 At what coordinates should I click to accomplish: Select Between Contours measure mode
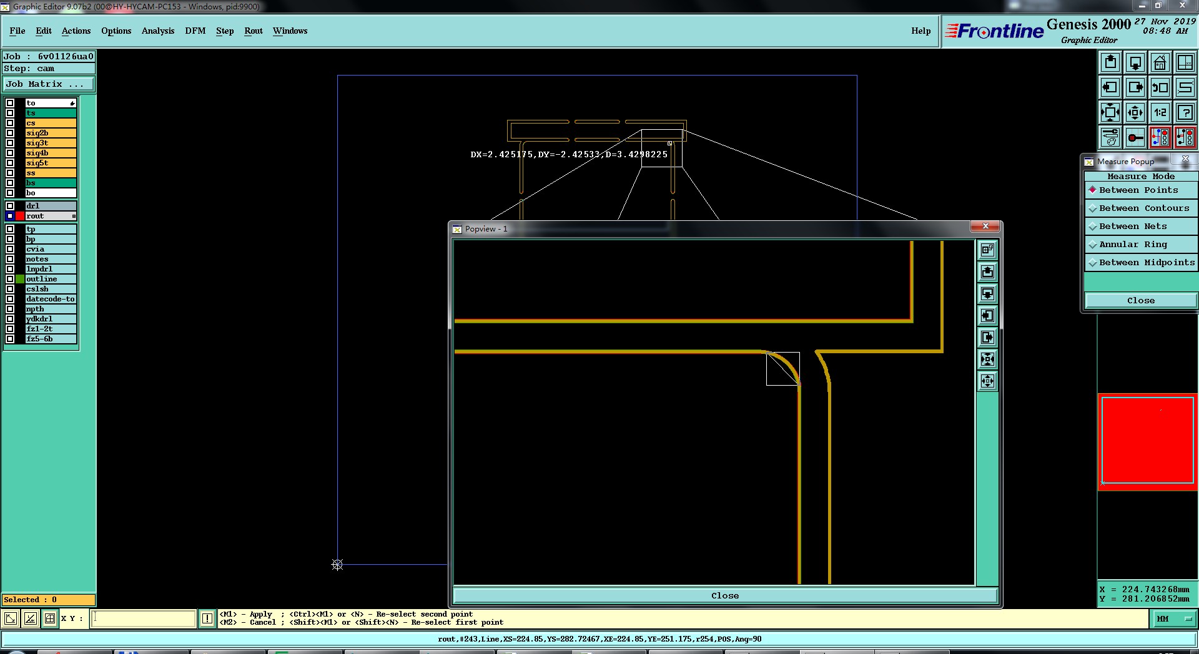pyautogui.click(x=1141, y=208)
